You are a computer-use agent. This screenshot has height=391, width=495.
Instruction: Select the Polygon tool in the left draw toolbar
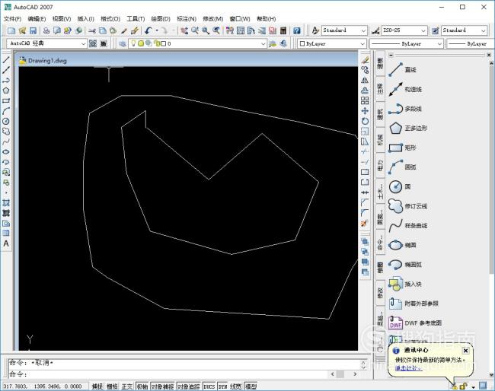coord(6,91)
